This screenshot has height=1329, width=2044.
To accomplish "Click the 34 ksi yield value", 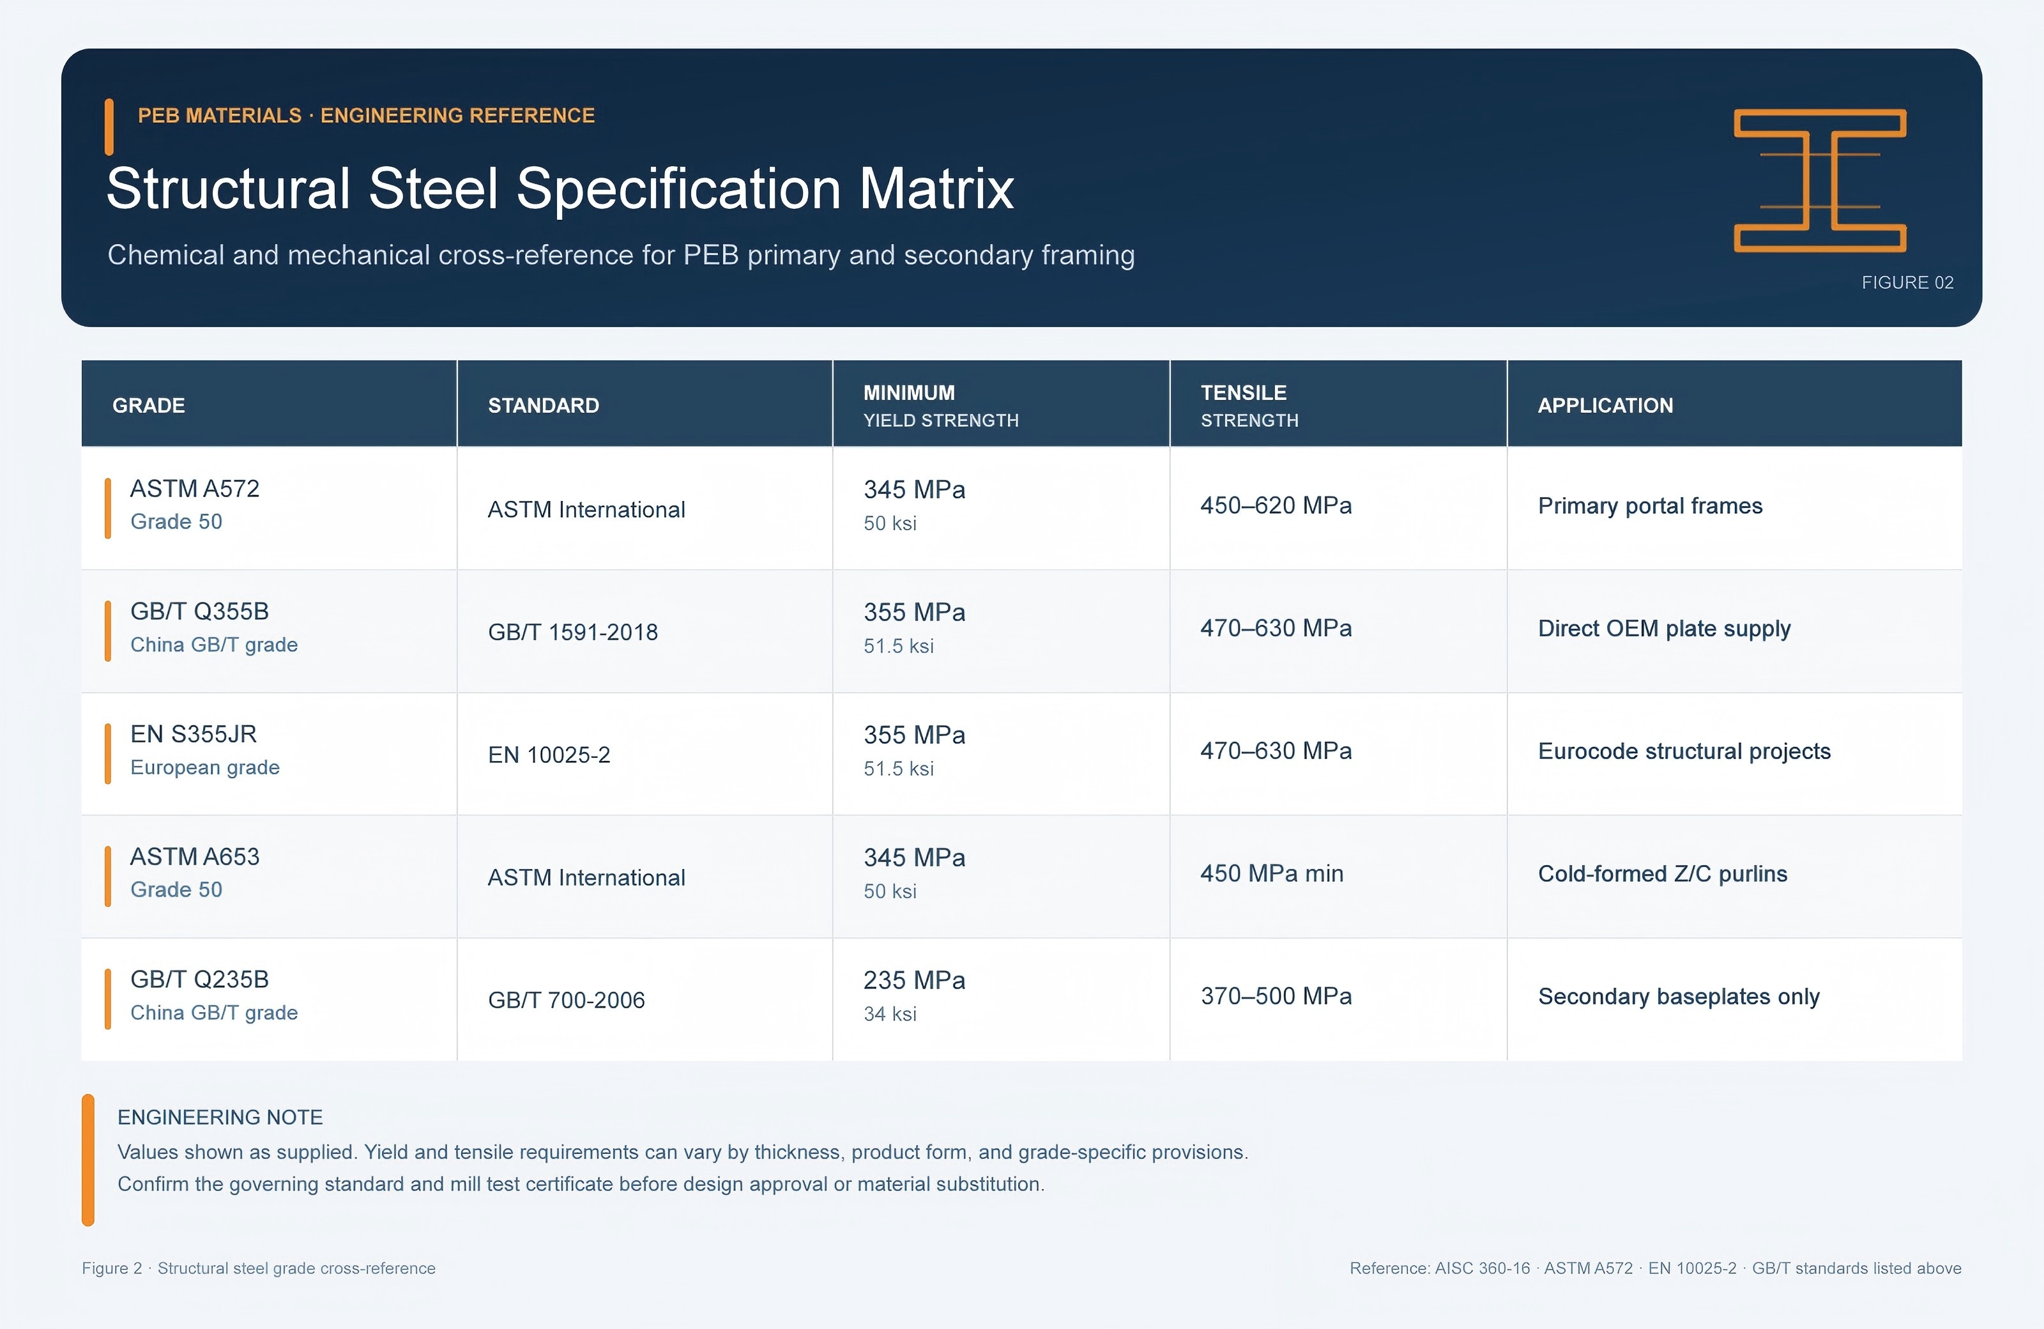I will pos(890,1015).
